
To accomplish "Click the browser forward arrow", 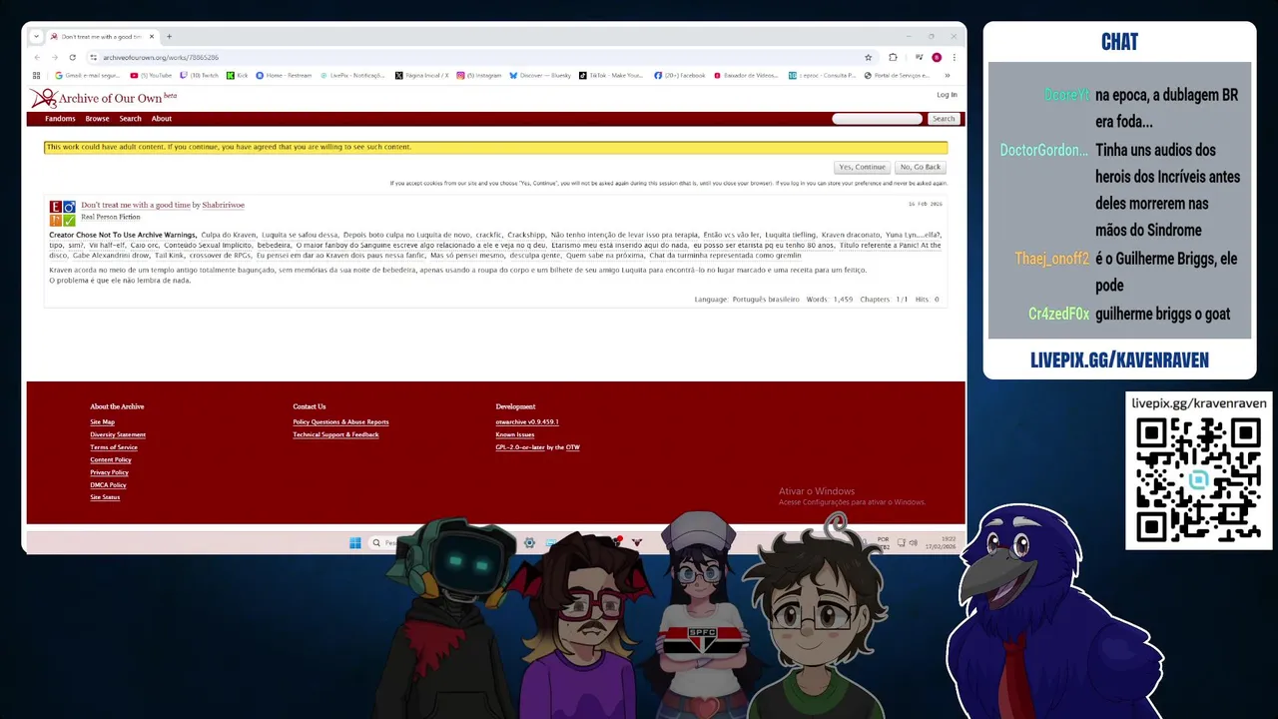I will [55, 57].
